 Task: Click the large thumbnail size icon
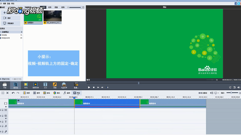pos(83,7)
